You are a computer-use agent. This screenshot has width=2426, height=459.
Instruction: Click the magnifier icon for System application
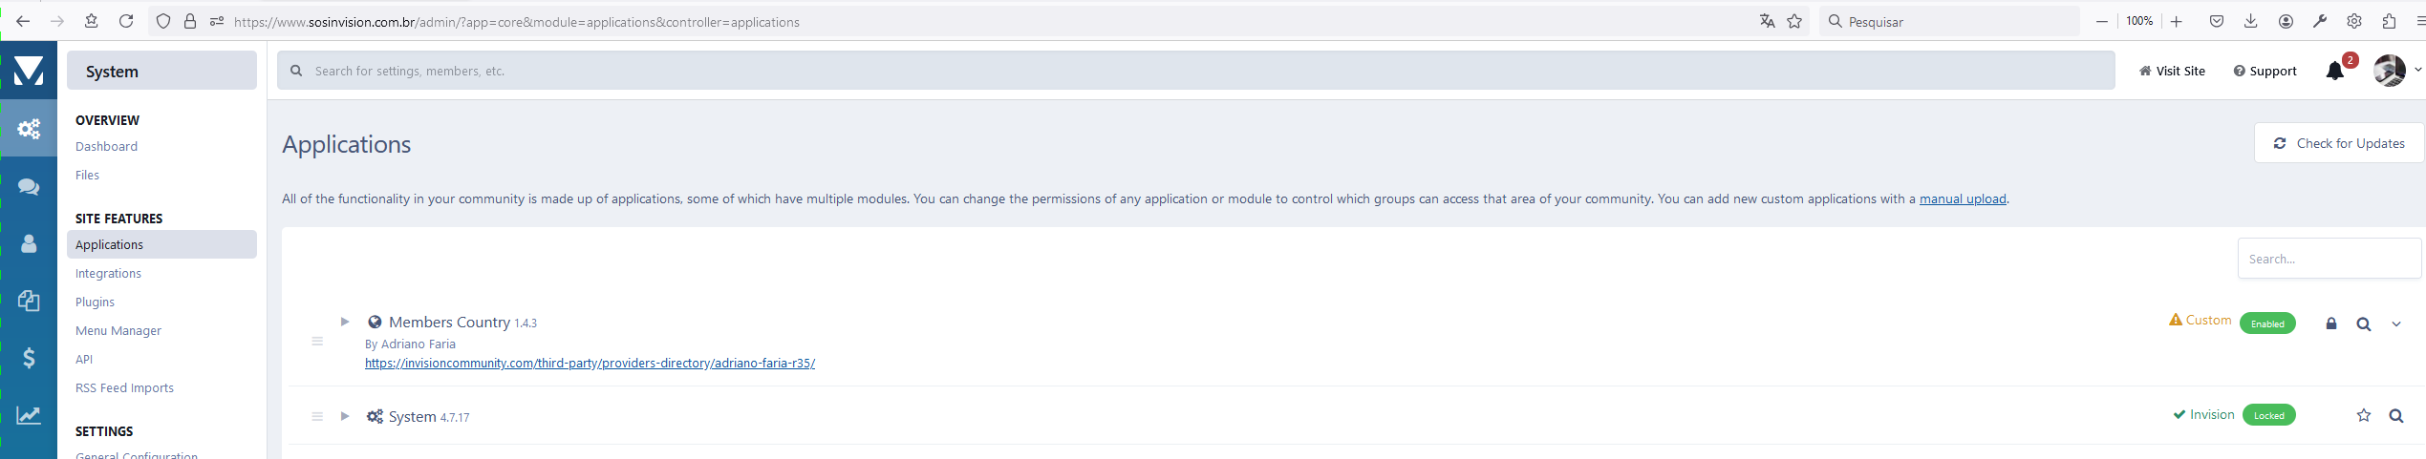(x=2396, y=415)
